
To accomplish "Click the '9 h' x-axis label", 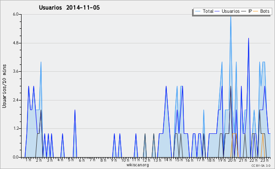I will pyautogui.click(x=114, y=160).
